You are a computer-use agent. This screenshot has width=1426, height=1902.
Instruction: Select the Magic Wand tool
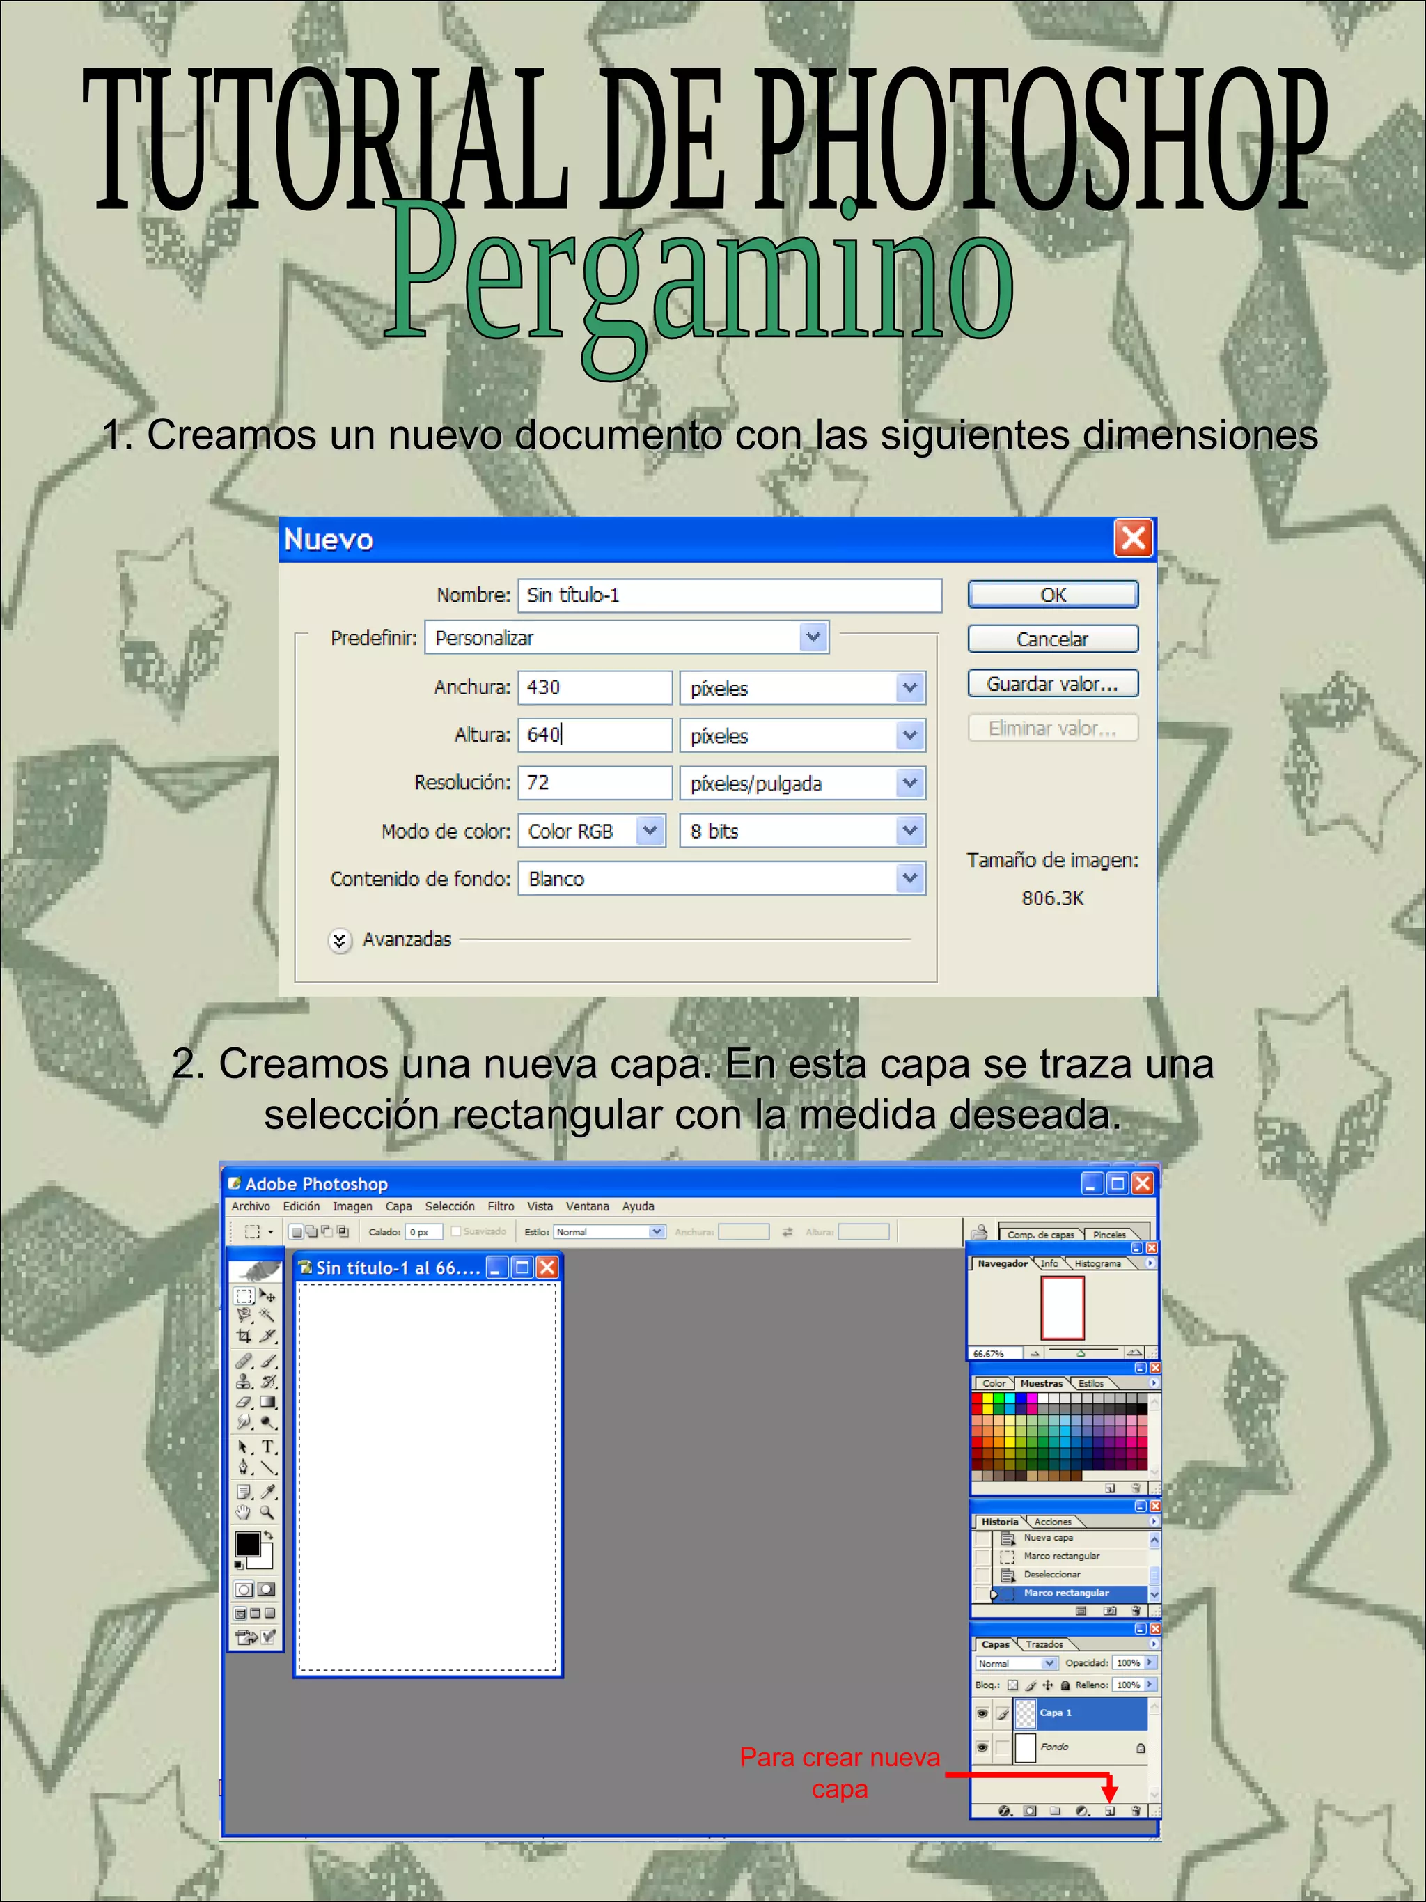pos(268,1315)
